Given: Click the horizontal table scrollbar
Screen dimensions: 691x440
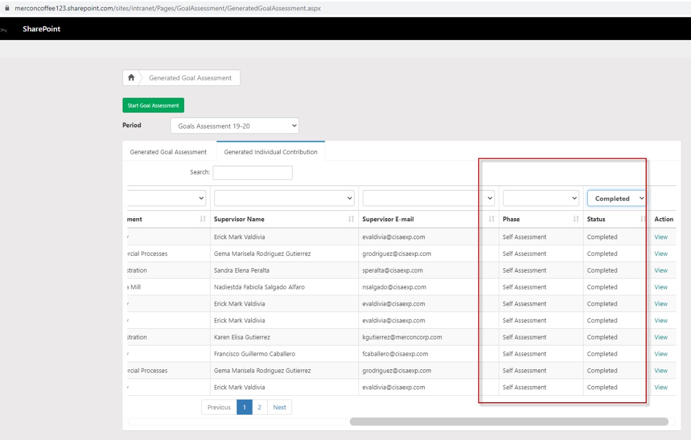Looking at the screenshot, I should click(509, 422).
